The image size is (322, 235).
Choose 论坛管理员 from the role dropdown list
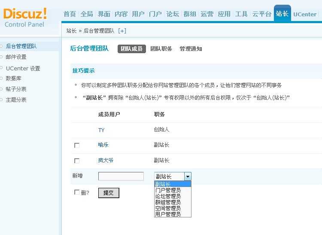coord(173,196)
